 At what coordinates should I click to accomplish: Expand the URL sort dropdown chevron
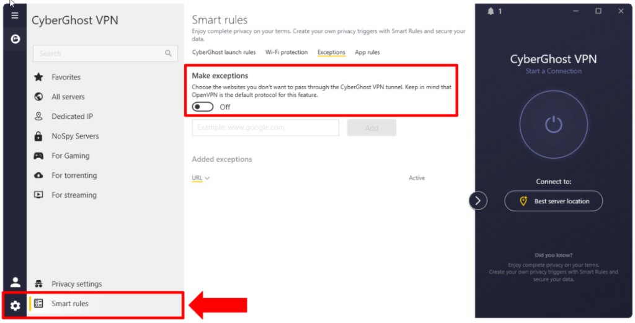(207, 178)
